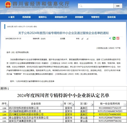127x123 pixels.
Task: Share article via Weibo icon
Action: pyautogui.click(x=118, y=38)
